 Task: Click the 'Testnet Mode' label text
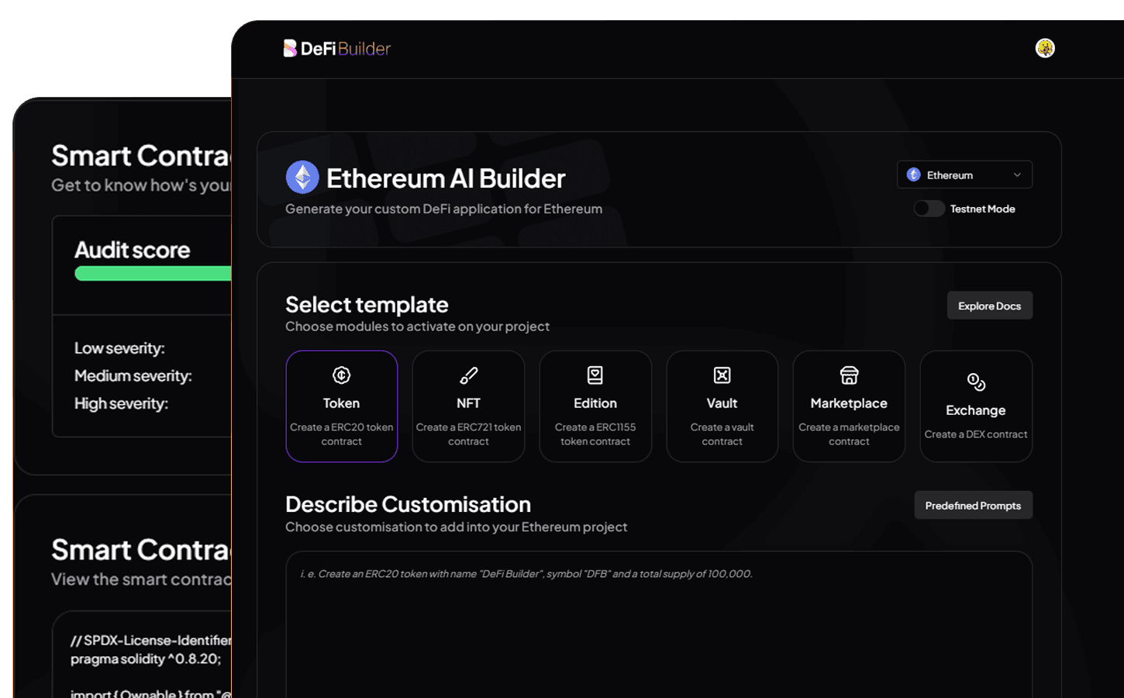point(982,209)
